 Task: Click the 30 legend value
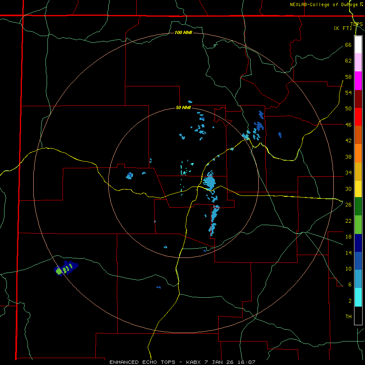pos(348,189)
